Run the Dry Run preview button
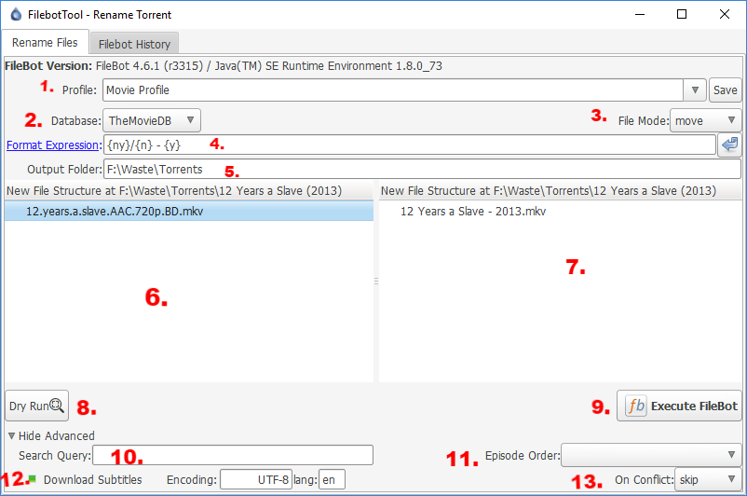This screenshot has width=747, height=496. 36,406
